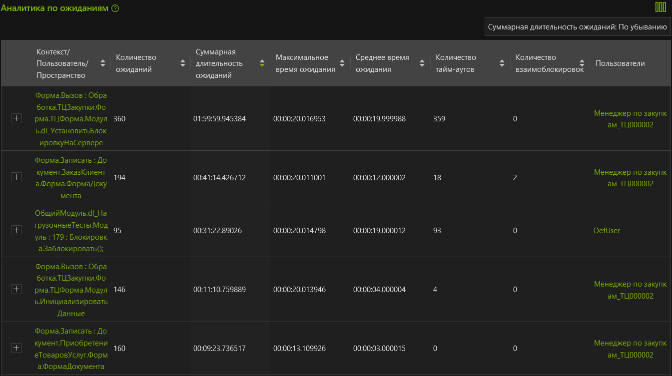
Task: Expand the ЗаказКлиента Форма.Записать row
Action: (16, 177)
